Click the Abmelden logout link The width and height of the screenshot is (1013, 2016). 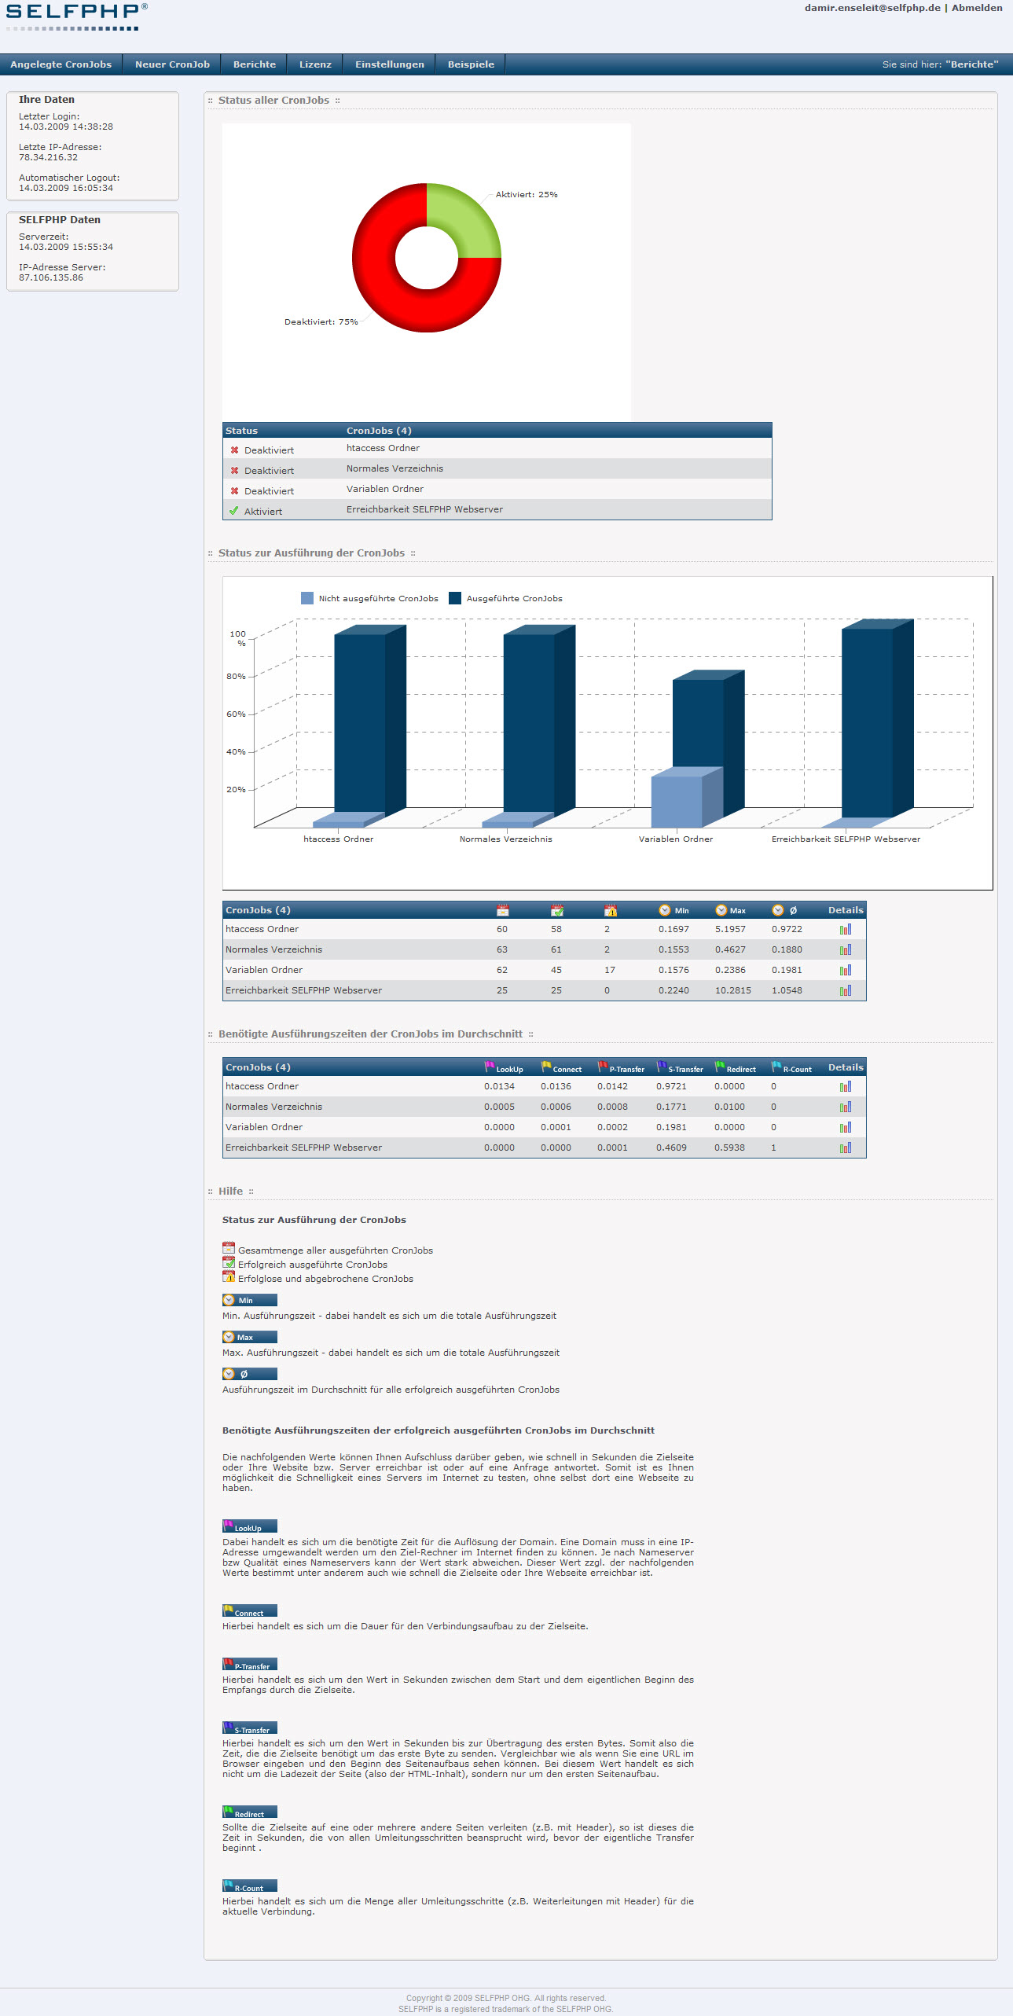(x=976, y=8)
